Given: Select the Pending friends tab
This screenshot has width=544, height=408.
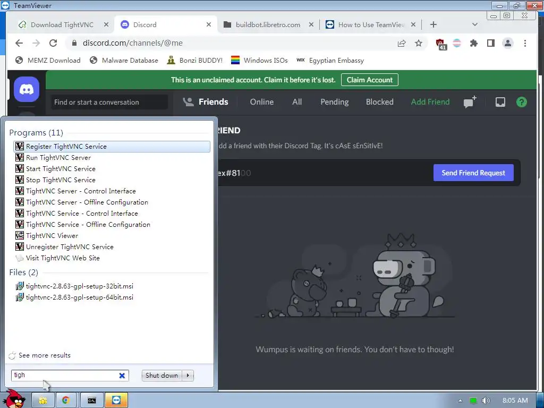Looking at the screenshot, I should click(x=335, y=102).
